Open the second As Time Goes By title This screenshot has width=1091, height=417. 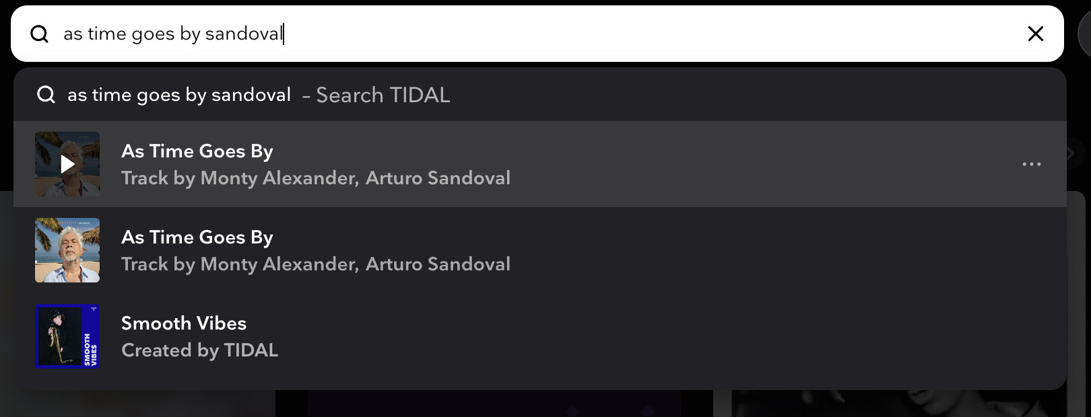click(x=197, y=237)
